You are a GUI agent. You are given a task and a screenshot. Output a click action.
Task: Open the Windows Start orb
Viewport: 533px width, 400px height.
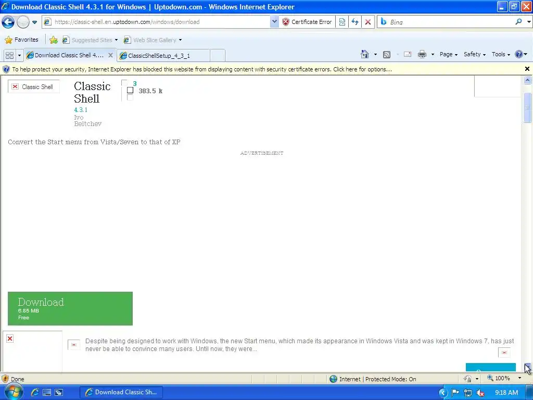[13, 392]
